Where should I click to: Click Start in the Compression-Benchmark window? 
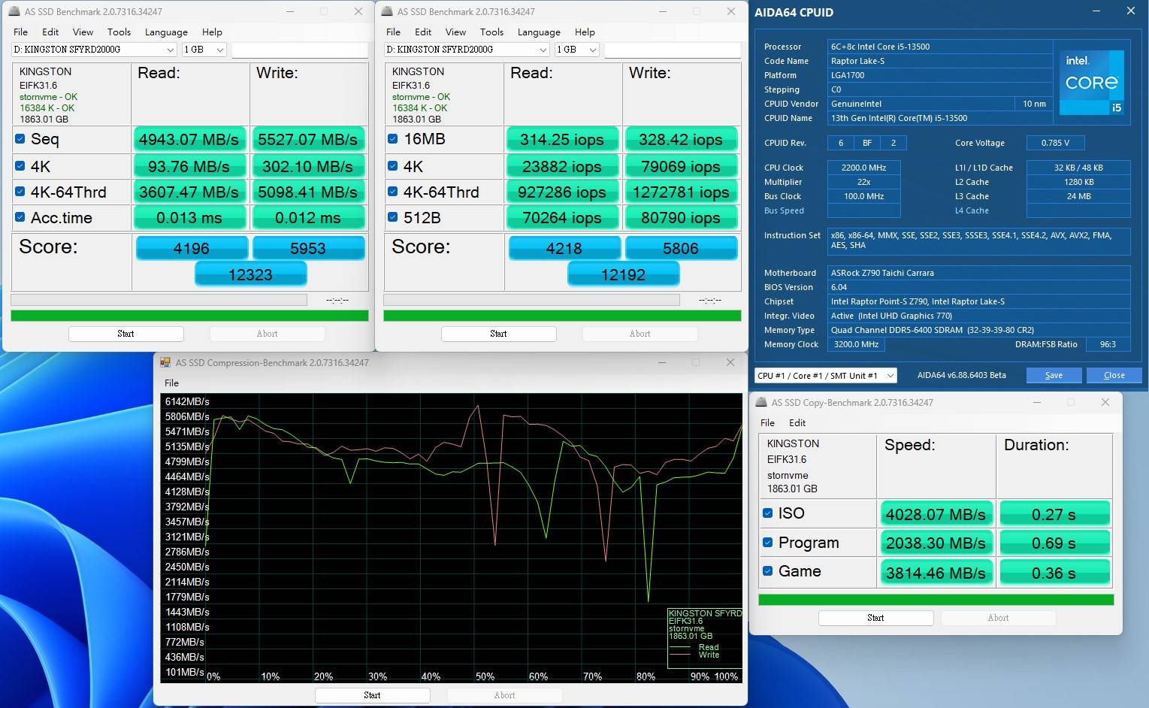point(373,695)
